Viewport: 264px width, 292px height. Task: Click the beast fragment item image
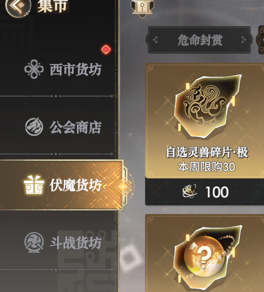click(207, 106)
